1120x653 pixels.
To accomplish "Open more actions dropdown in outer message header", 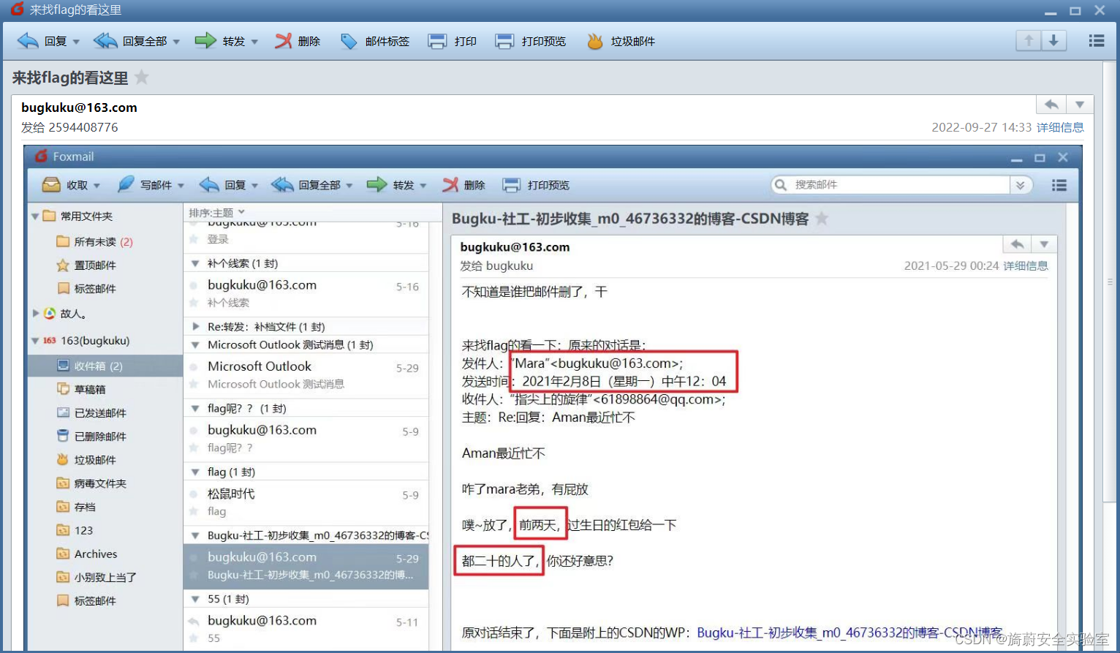I will point(1080,105).
